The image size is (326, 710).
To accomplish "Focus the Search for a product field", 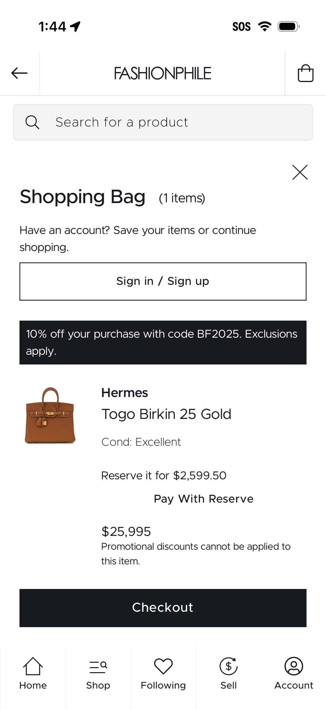I will (x=176, y=122).
